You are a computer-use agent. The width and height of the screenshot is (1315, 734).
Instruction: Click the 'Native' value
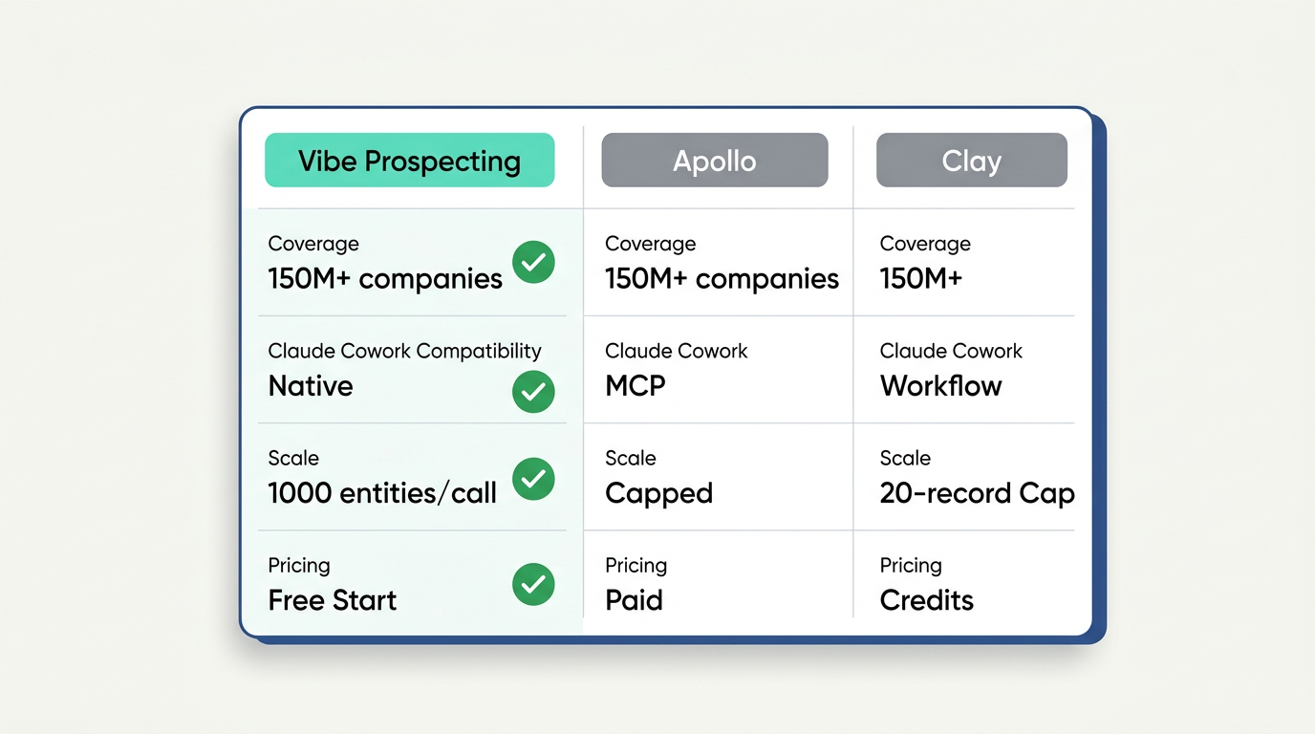pos(311,386)
